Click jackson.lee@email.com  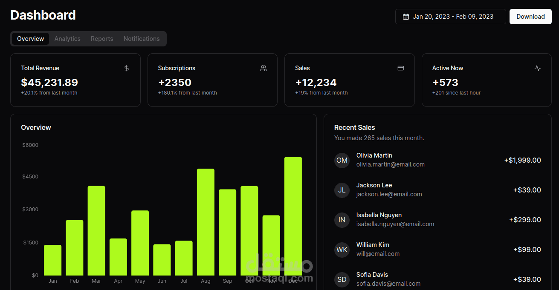389,194
